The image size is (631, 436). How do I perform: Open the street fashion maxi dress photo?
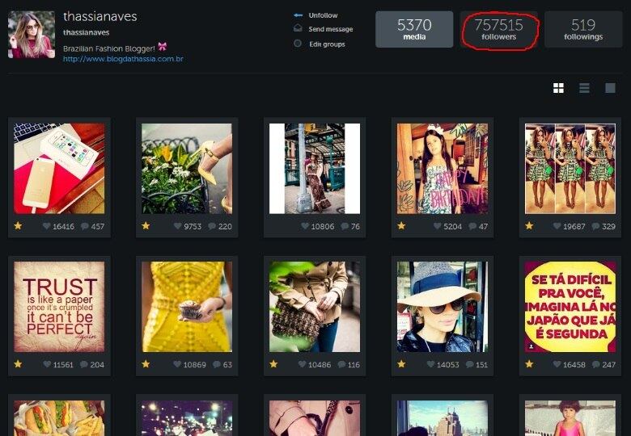314,168
